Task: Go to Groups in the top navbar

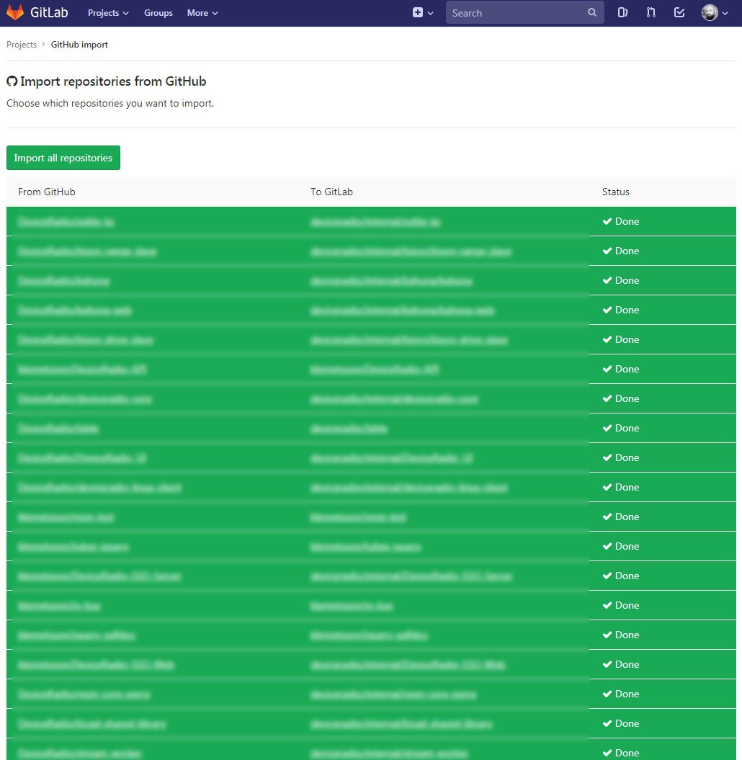Action: [x=158, y=13]
